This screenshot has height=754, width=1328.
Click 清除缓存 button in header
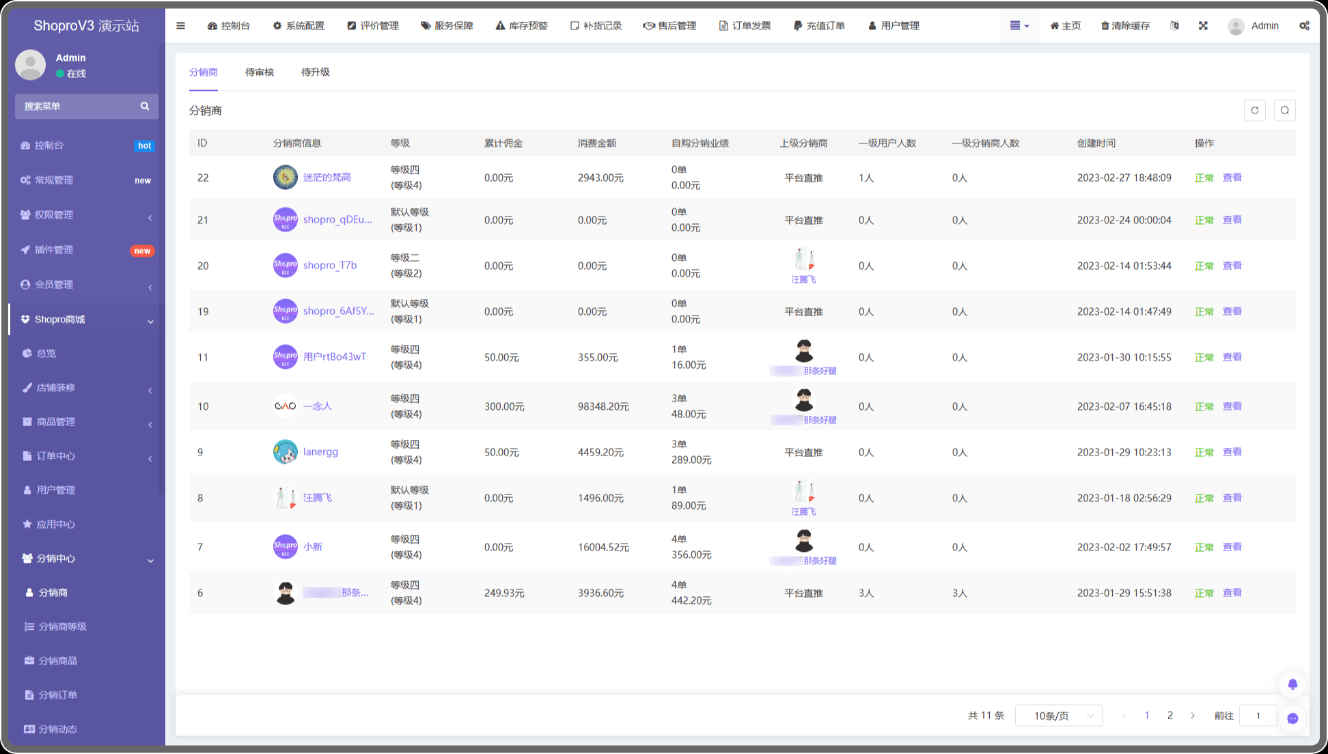coord(1125,26)
